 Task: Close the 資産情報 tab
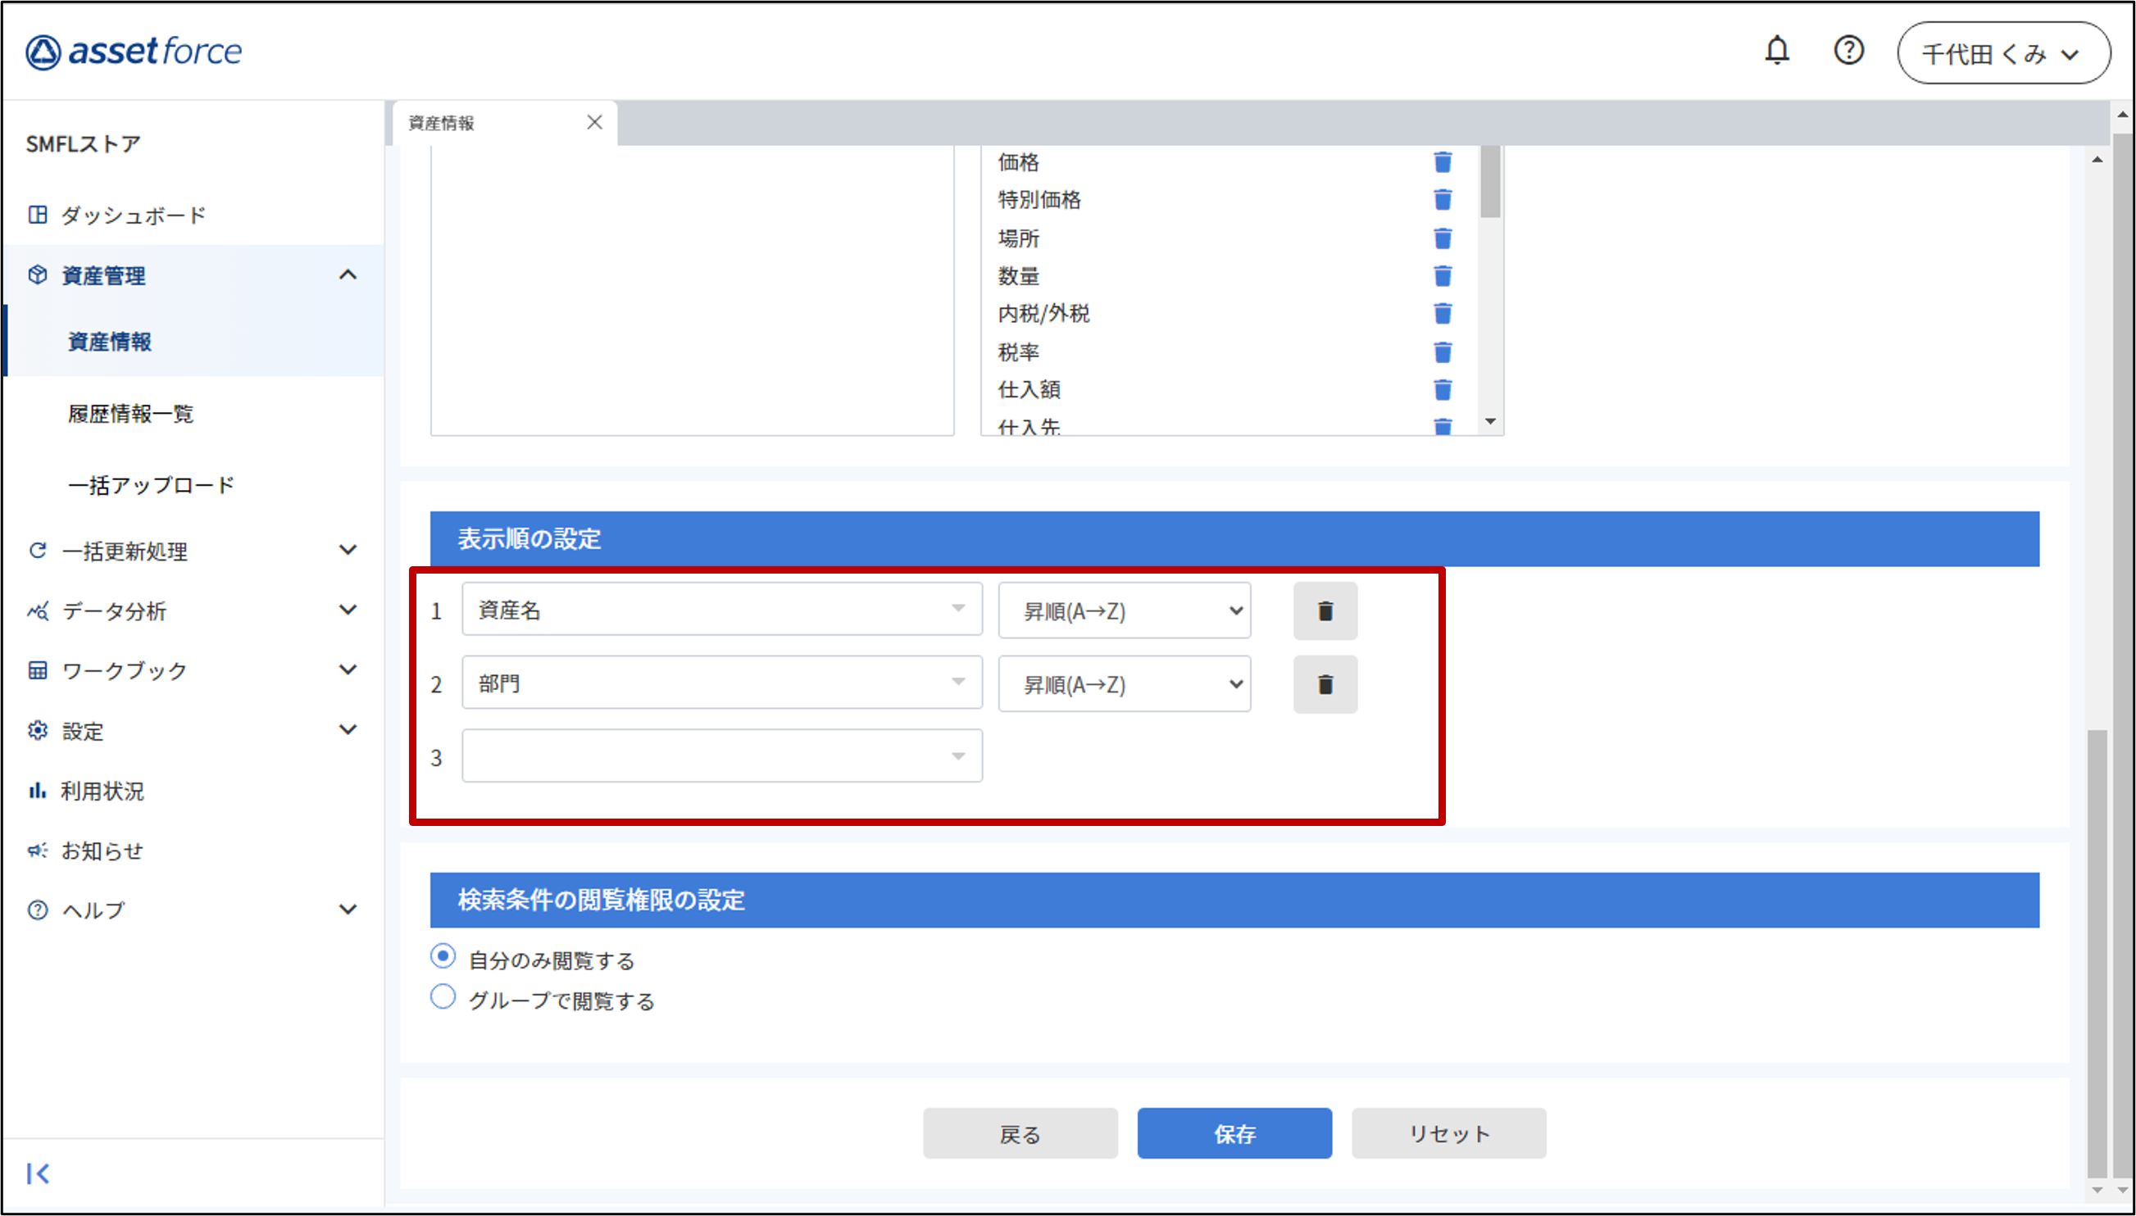(x=594, y=123)
